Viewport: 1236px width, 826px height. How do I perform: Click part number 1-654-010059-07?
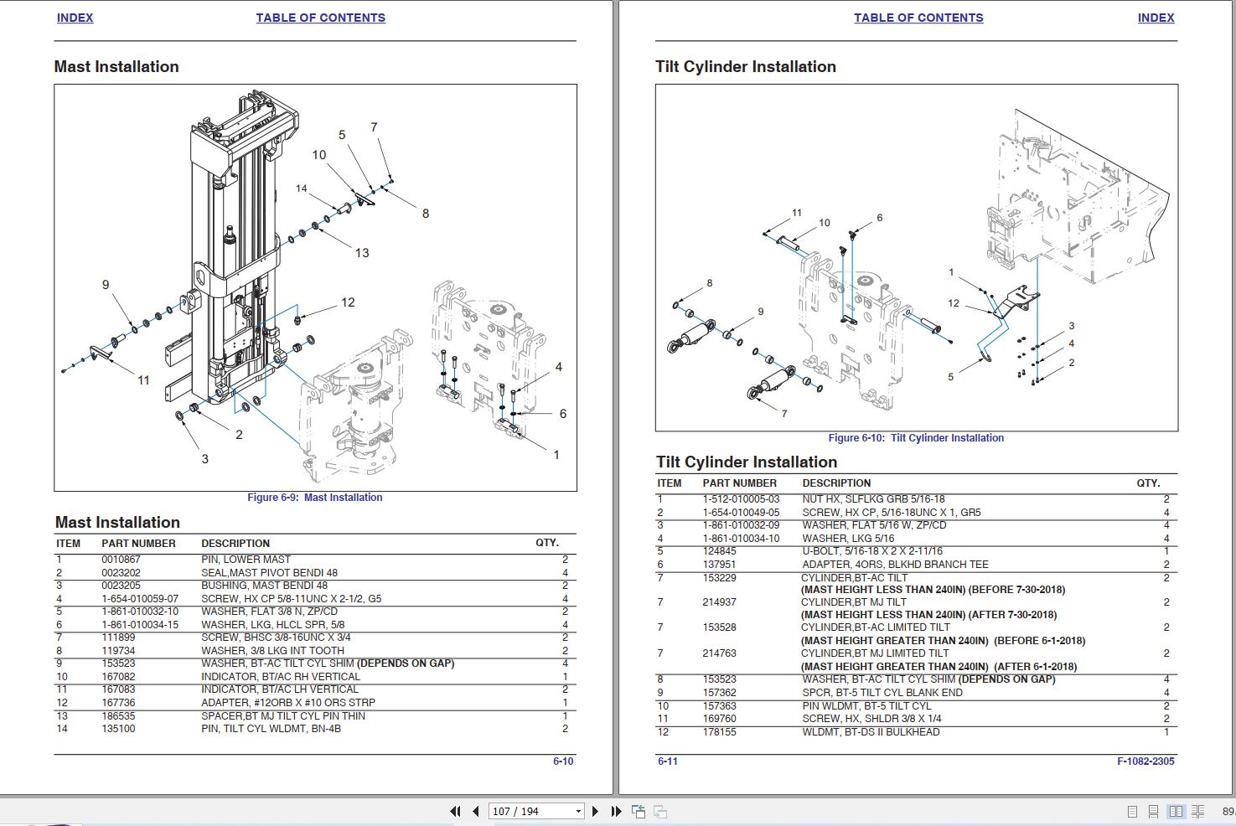(x=140, y=599)
